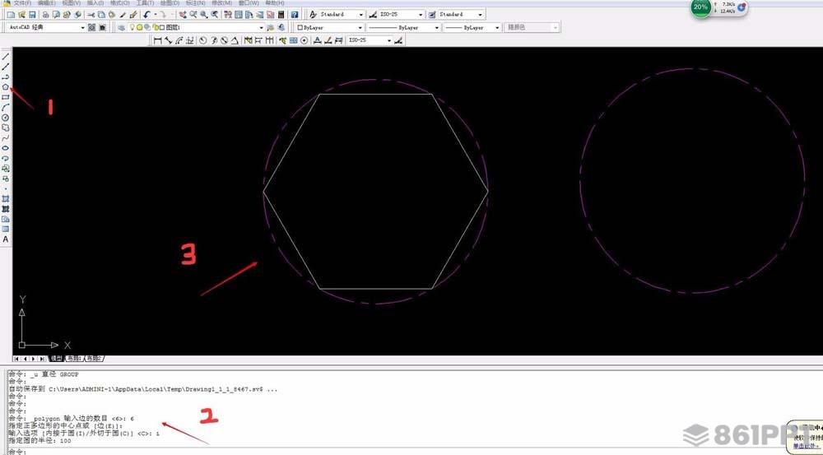Select the Point tool
Screen dimensions: 823x455
click(5, 189)
